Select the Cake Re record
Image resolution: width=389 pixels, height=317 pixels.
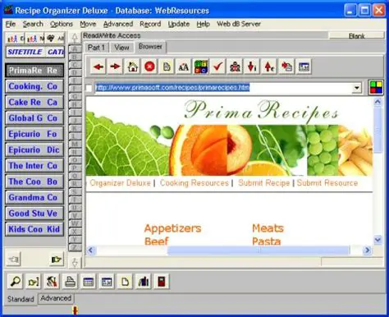tap(34, 103)
